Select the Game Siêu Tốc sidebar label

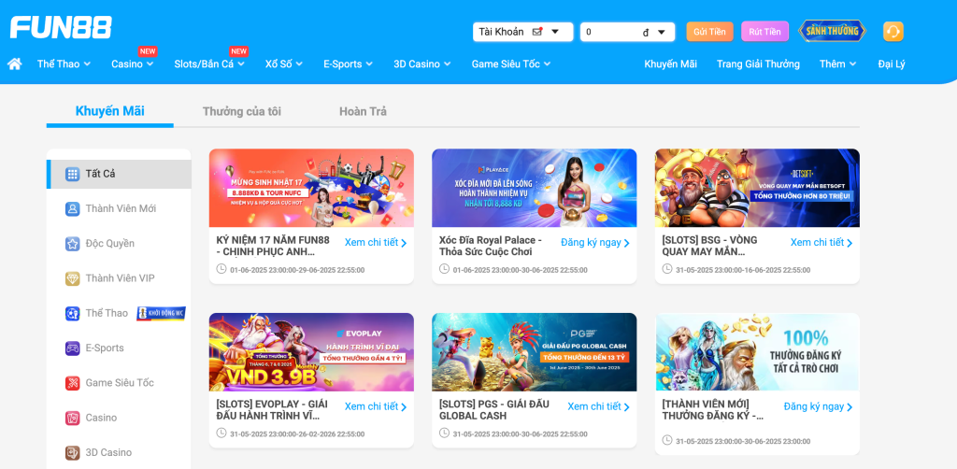tap(120, 383)
